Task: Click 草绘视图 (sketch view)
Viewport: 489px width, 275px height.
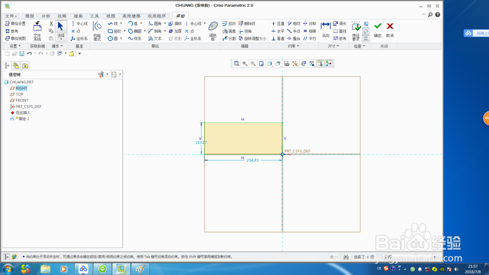Action: click(16, 39)
